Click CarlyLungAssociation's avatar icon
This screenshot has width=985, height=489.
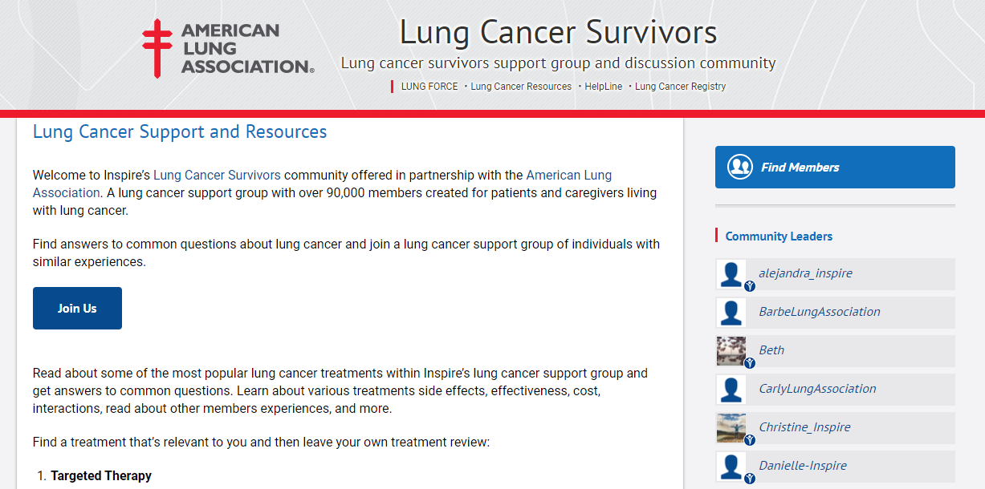click(731, 390)
